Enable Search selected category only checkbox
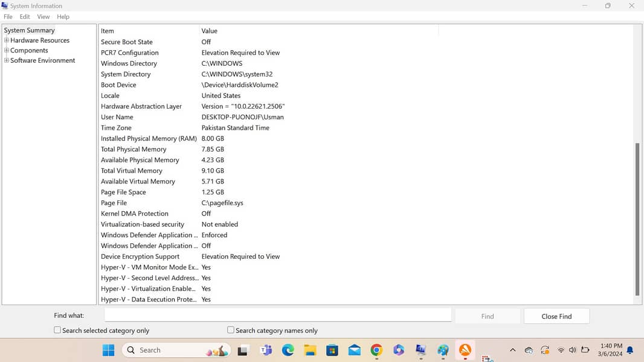Image resolution: width=644 pixels, height=362 pixels. [x=57, y=330]
